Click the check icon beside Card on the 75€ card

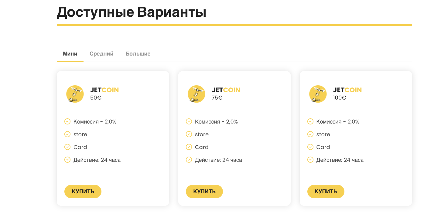[x=189, y=147]
